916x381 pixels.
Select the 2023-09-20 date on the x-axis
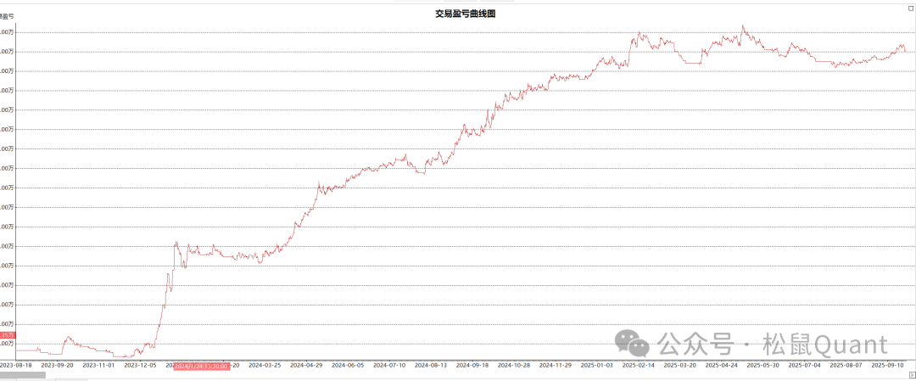(x=58, y=365)
